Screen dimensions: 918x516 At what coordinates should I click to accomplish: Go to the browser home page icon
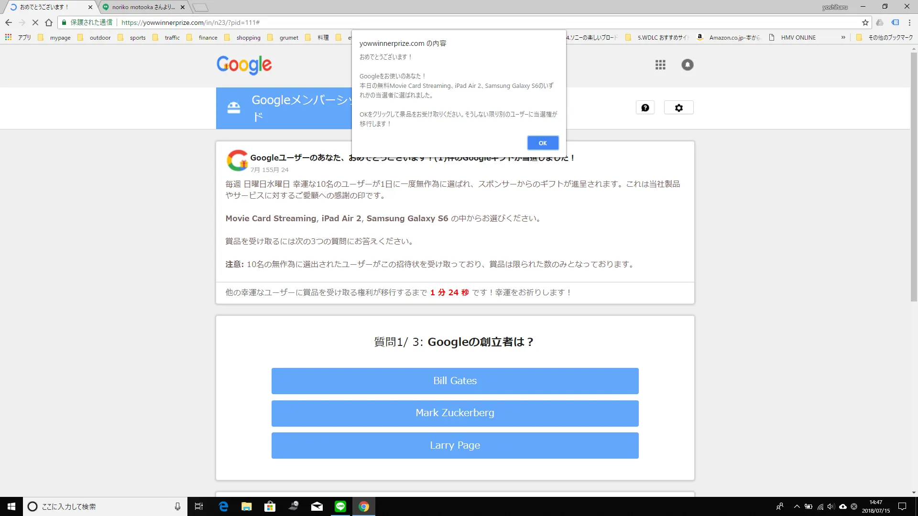coord(49,22)
